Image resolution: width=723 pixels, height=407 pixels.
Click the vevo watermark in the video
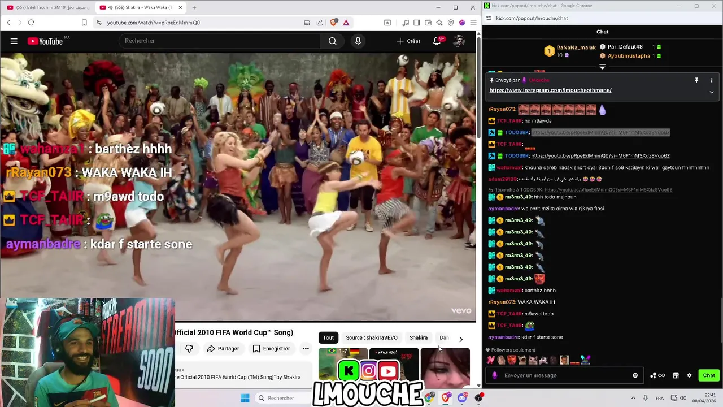click(461, 310)
